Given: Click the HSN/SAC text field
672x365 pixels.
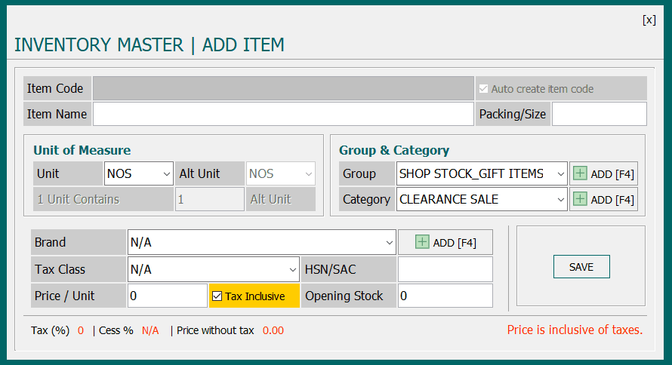Looking at the screenshot, I should pyautogui.click(x=445, y=269).
